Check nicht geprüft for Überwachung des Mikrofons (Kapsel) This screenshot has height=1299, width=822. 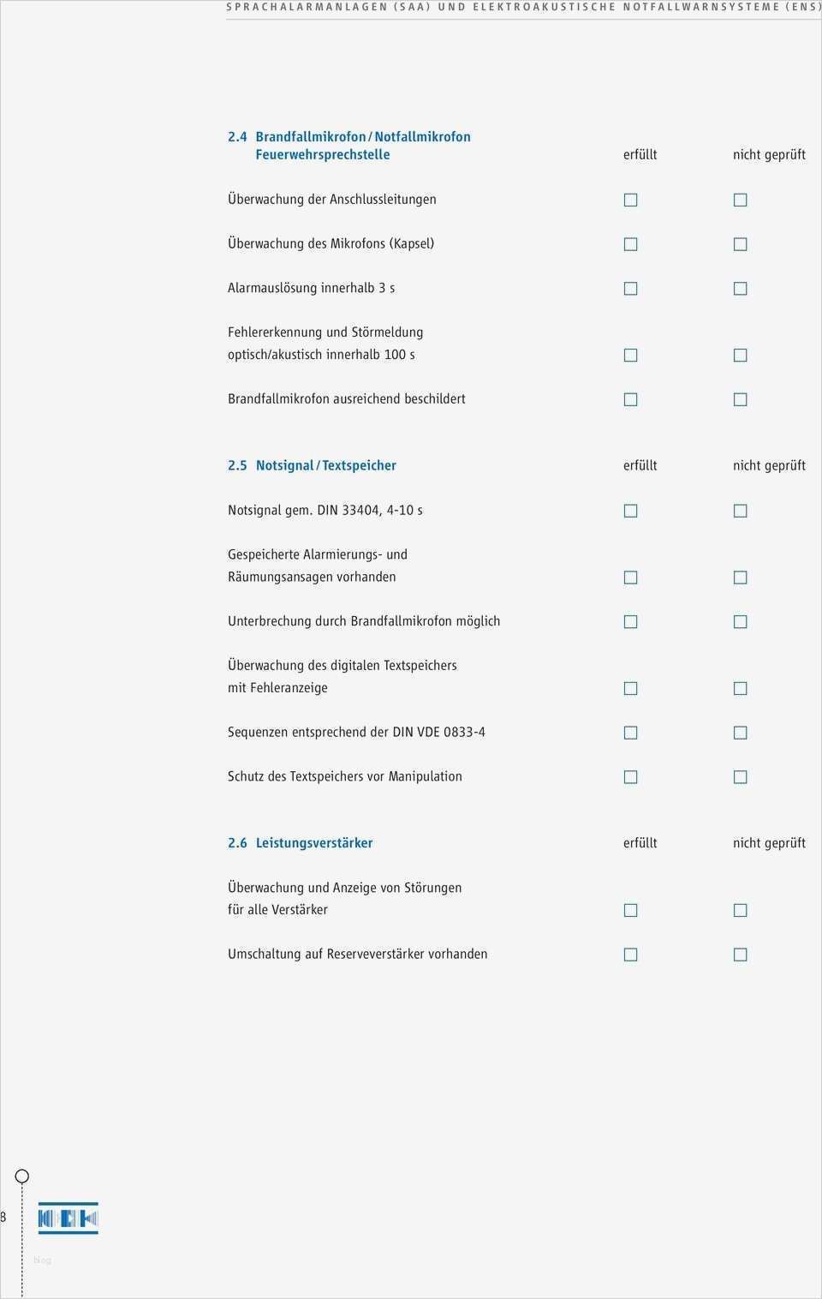pos(741,245)
